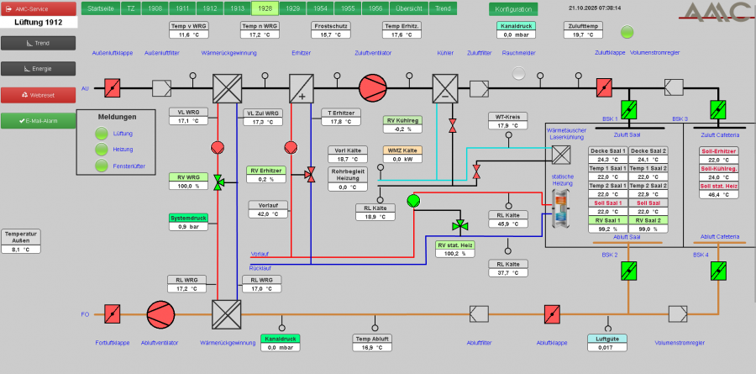756x374 pixels.
Task: Click the Erhitzer heater symbol
Action: coord(301,87)
